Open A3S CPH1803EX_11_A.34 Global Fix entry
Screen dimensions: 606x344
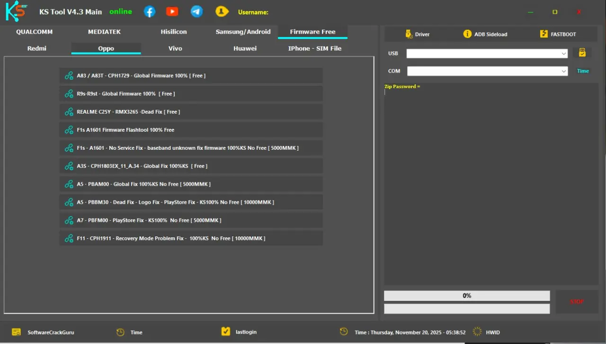pyautogui.click(x=191, y=166)
